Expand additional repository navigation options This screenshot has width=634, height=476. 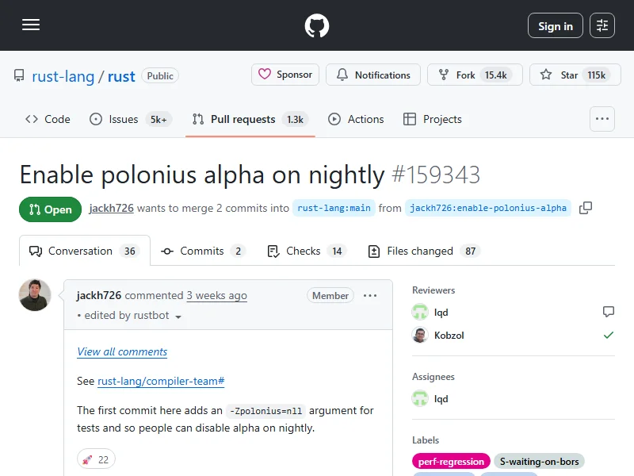coord(602,119)
